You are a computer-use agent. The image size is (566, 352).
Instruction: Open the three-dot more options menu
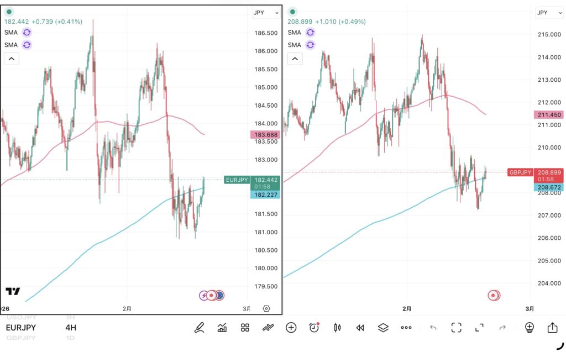tap(406, 328)
